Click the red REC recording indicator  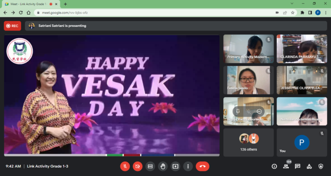(12, 26)
